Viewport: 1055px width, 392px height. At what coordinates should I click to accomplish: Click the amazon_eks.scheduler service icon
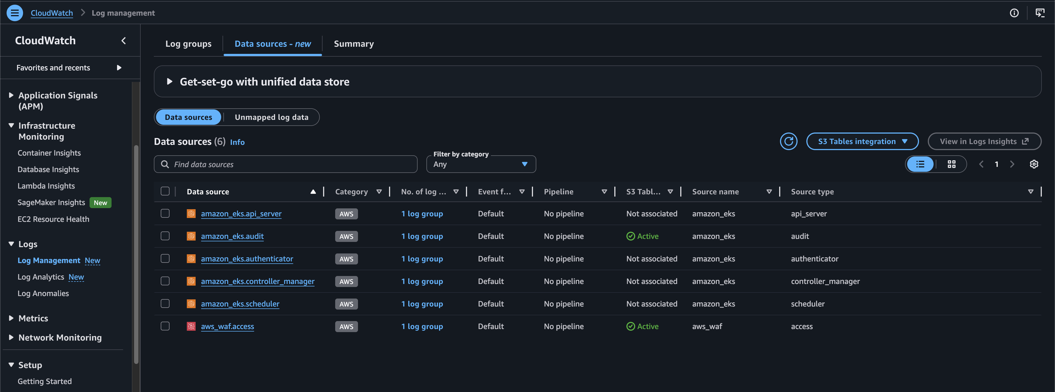click(191, 303)
